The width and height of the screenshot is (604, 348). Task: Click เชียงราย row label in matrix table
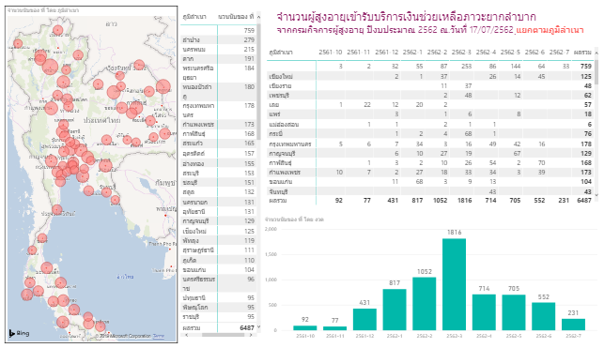click(280, 85)
